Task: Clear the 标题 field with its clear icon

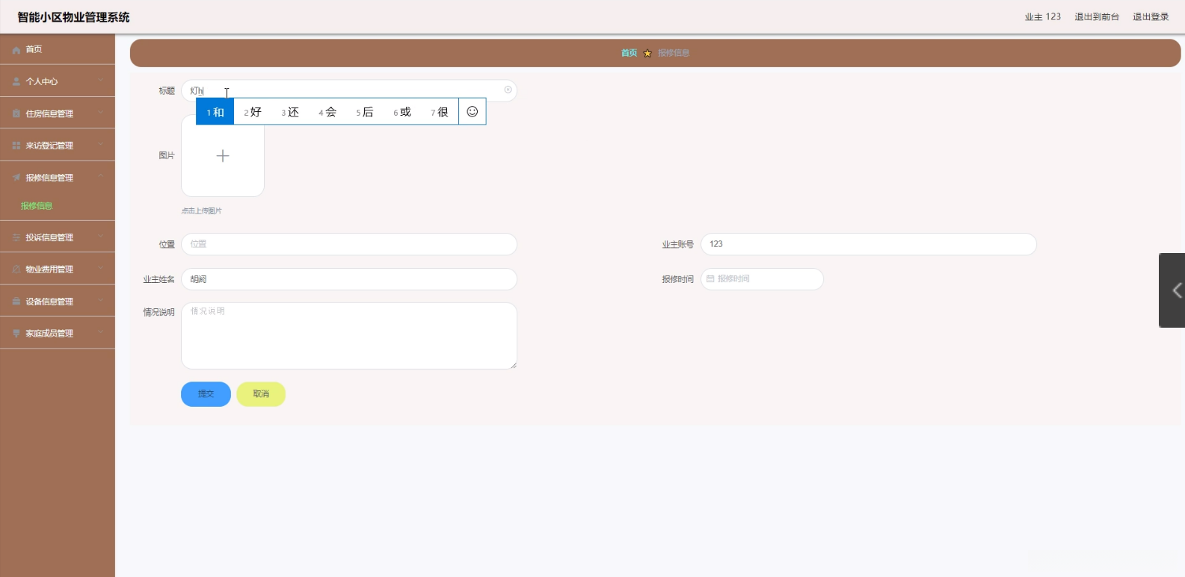Action: point(508,90)
